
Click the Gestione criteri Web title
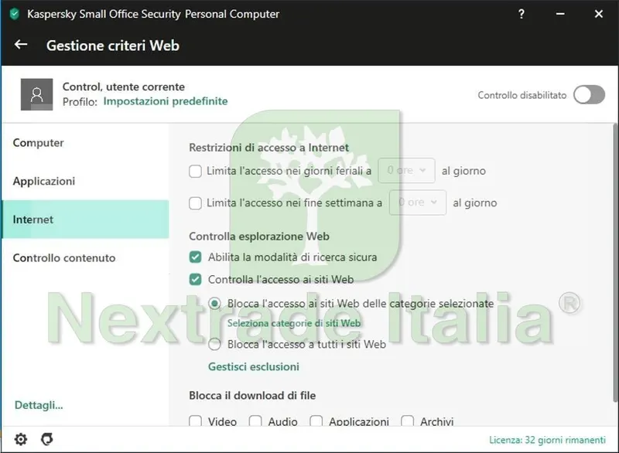[113, 46]
